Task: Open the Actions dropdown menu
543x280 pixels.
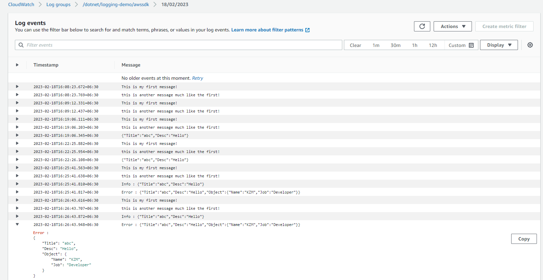Action: tap(453, 26)
